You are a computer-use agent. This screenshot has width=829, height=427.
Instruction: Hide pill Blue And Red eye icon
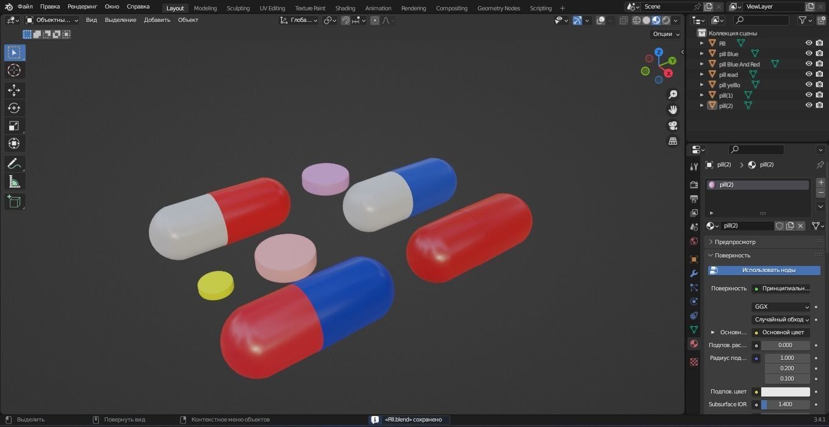point(809,64)
